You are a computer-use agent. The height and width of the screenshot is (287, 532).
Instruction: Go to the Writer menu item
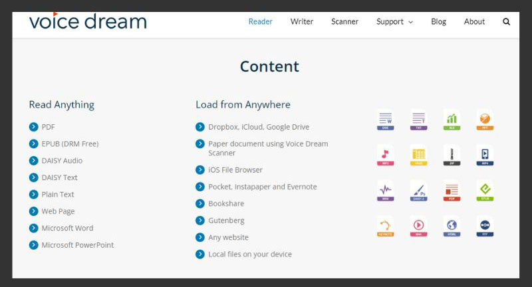click(302, 22)
